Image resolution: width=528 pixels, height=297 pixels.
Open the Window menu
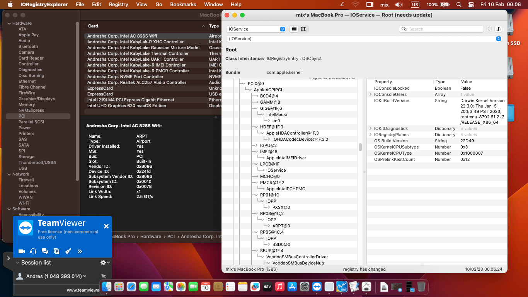(x=213, y=5)
